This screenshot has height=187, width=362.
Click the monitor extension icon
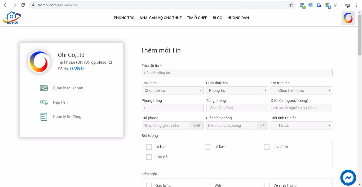pyautogui.click(x=348, y=5)
